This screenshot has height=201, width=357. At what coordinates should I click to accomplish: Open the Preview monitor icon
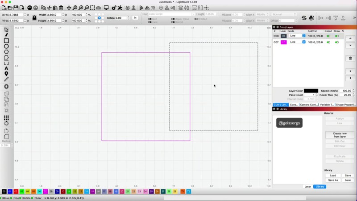pyautogui.click(x=106, y=8)
